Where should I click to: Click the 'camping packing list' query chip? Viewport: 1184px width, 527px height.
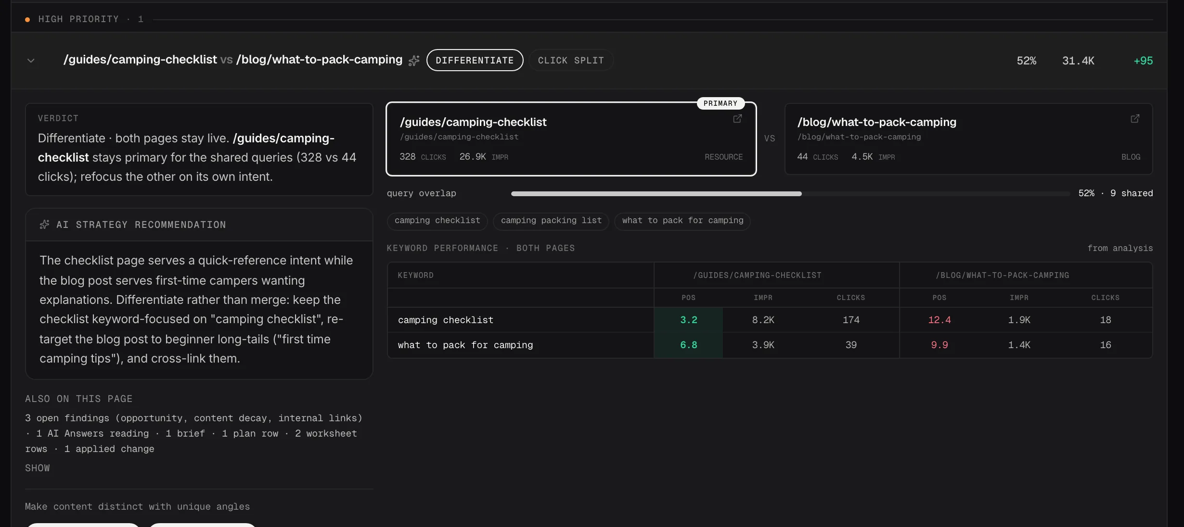tap(551, 221)
